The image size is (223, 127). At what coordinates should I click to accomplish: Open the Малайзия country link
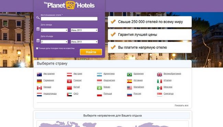[139, 87]
